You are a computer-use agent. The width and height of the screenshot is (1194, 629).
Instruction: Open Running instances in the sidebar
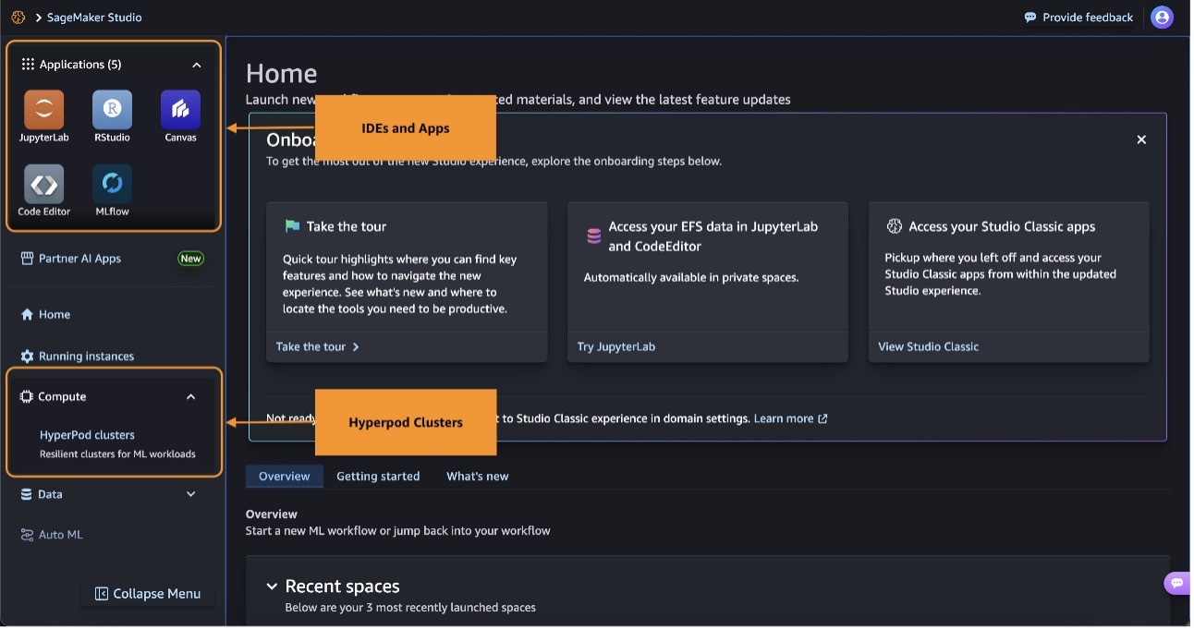(78, 357)
